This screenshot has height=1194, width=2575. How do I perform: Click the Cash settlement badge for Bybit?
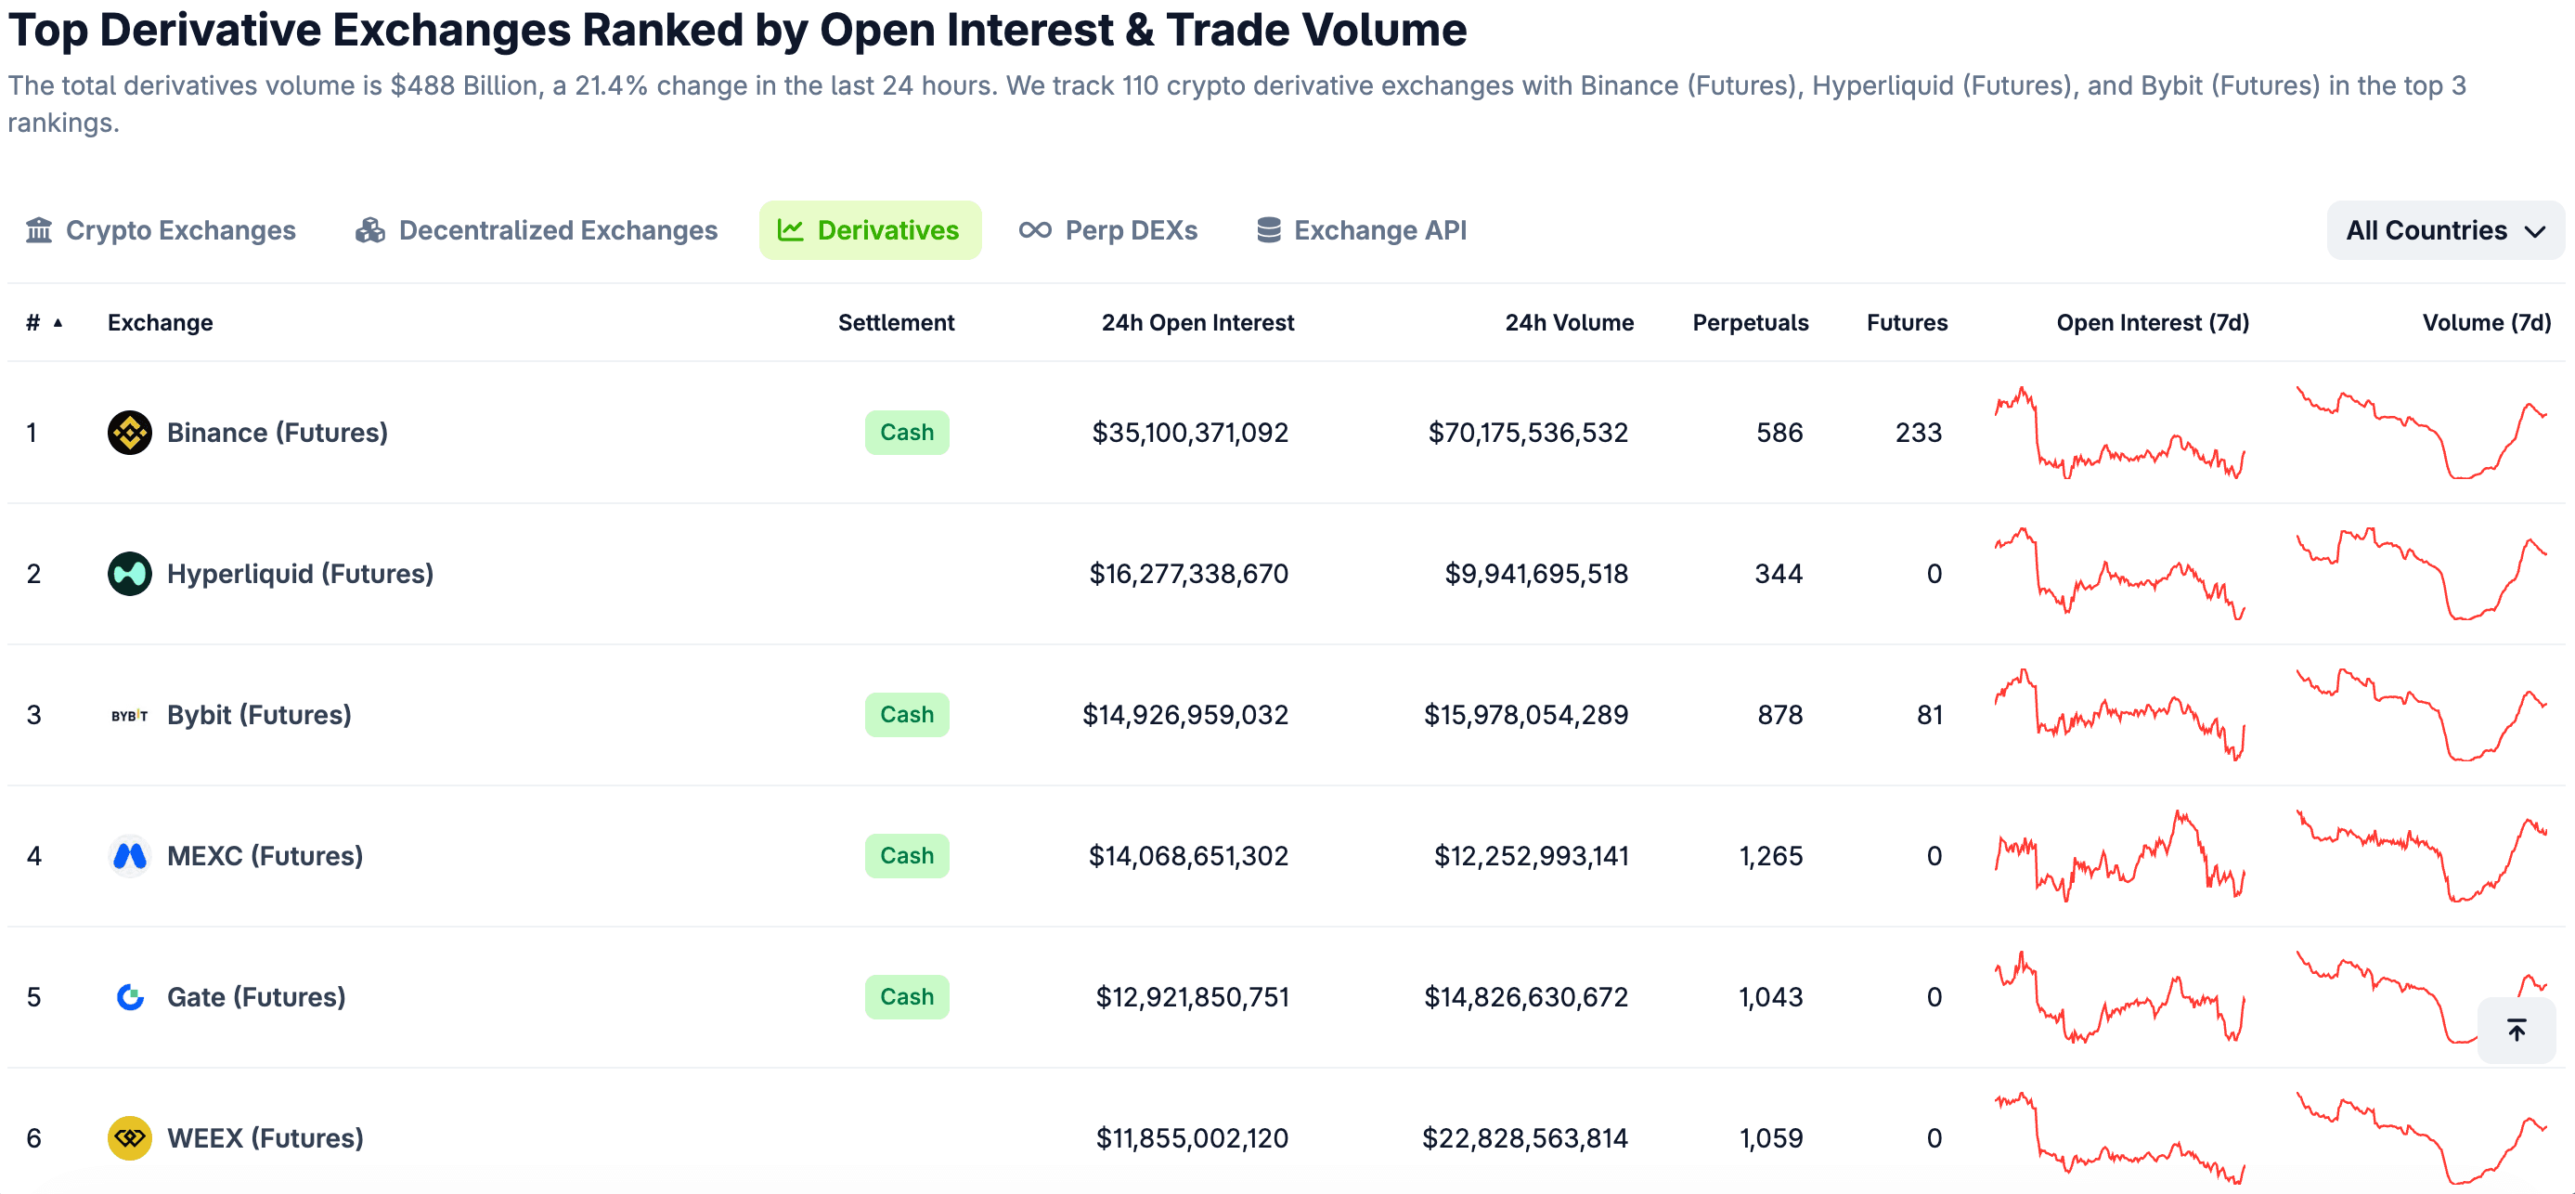[907, 715]
